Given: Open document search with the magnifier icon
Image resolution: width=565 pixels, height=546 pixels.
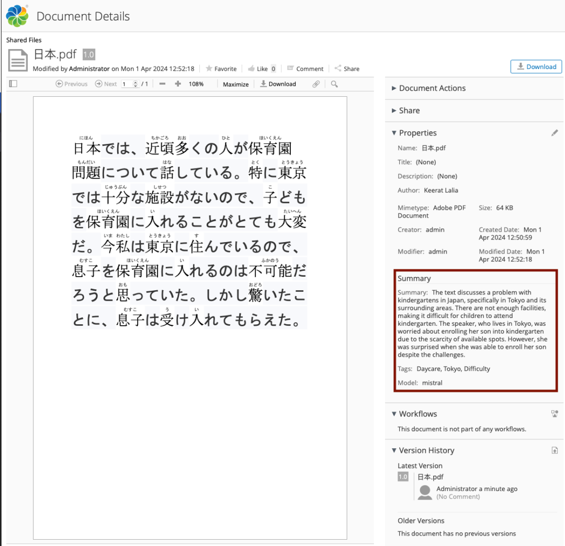Looking at the screenshot, I should pos(334,84).
